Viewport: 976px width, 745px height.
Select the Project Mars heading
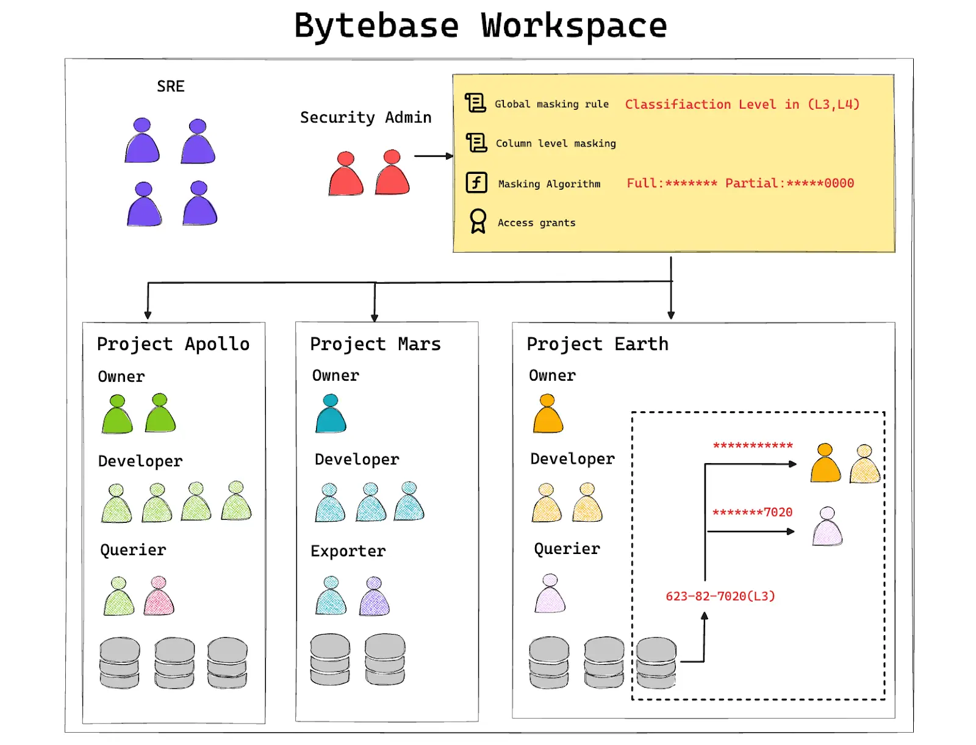(x=375, y=344)
